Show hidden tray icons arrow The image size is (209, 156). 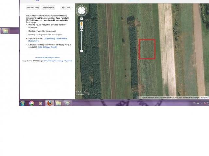coord(201,103)
